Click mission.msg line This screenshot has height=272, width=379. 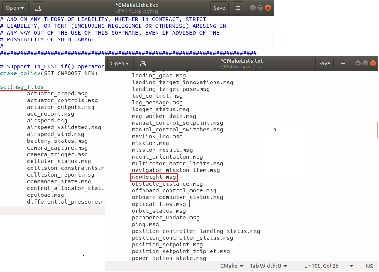[x=150, y=143]
